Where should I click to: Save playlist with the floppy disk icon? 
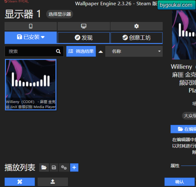(54, 167)
